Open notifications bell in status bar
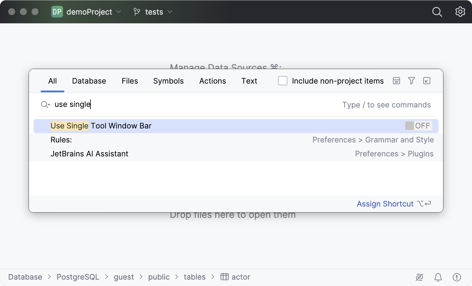This screenshot has width=472, height=286. pyautogui.click(x=438, y=277)
